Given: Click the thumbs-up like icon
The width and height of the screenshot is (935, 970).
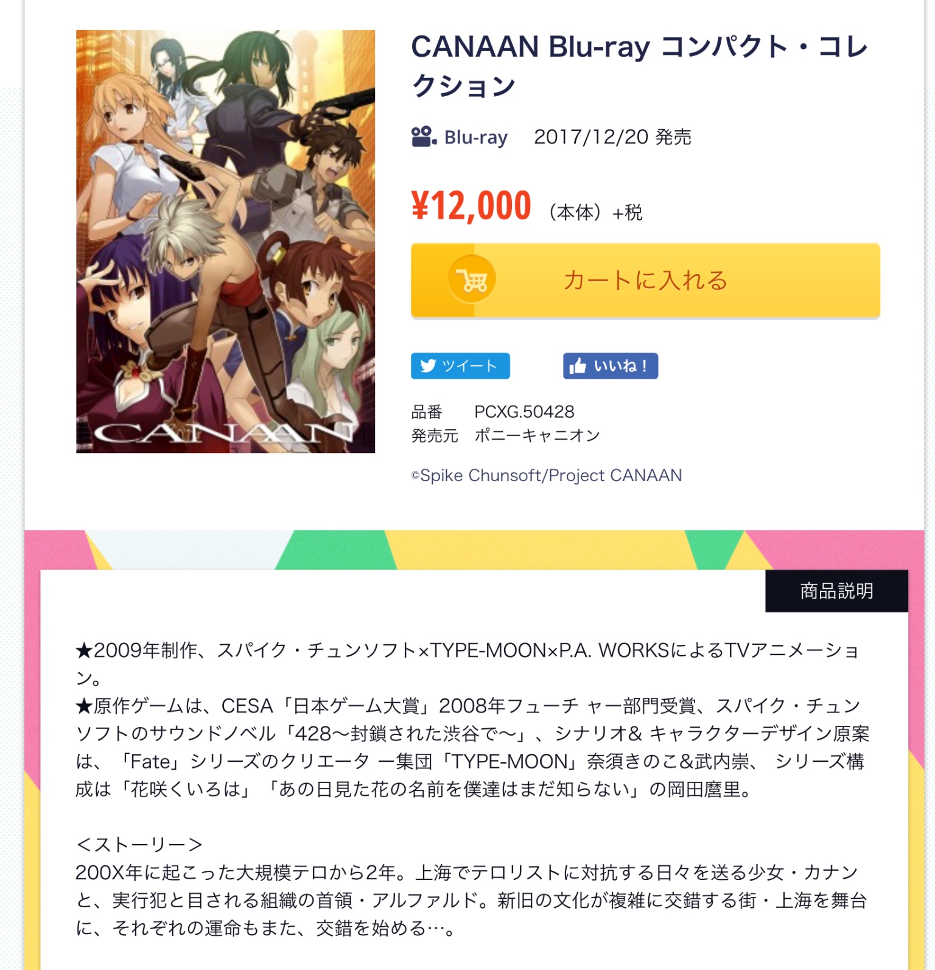Looking at the screenshot, I should coord(577,366).
